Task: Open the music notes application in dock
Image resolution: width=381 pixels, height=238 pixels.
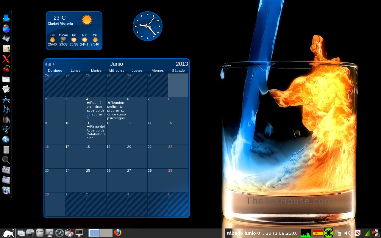Action: (6, 109)
